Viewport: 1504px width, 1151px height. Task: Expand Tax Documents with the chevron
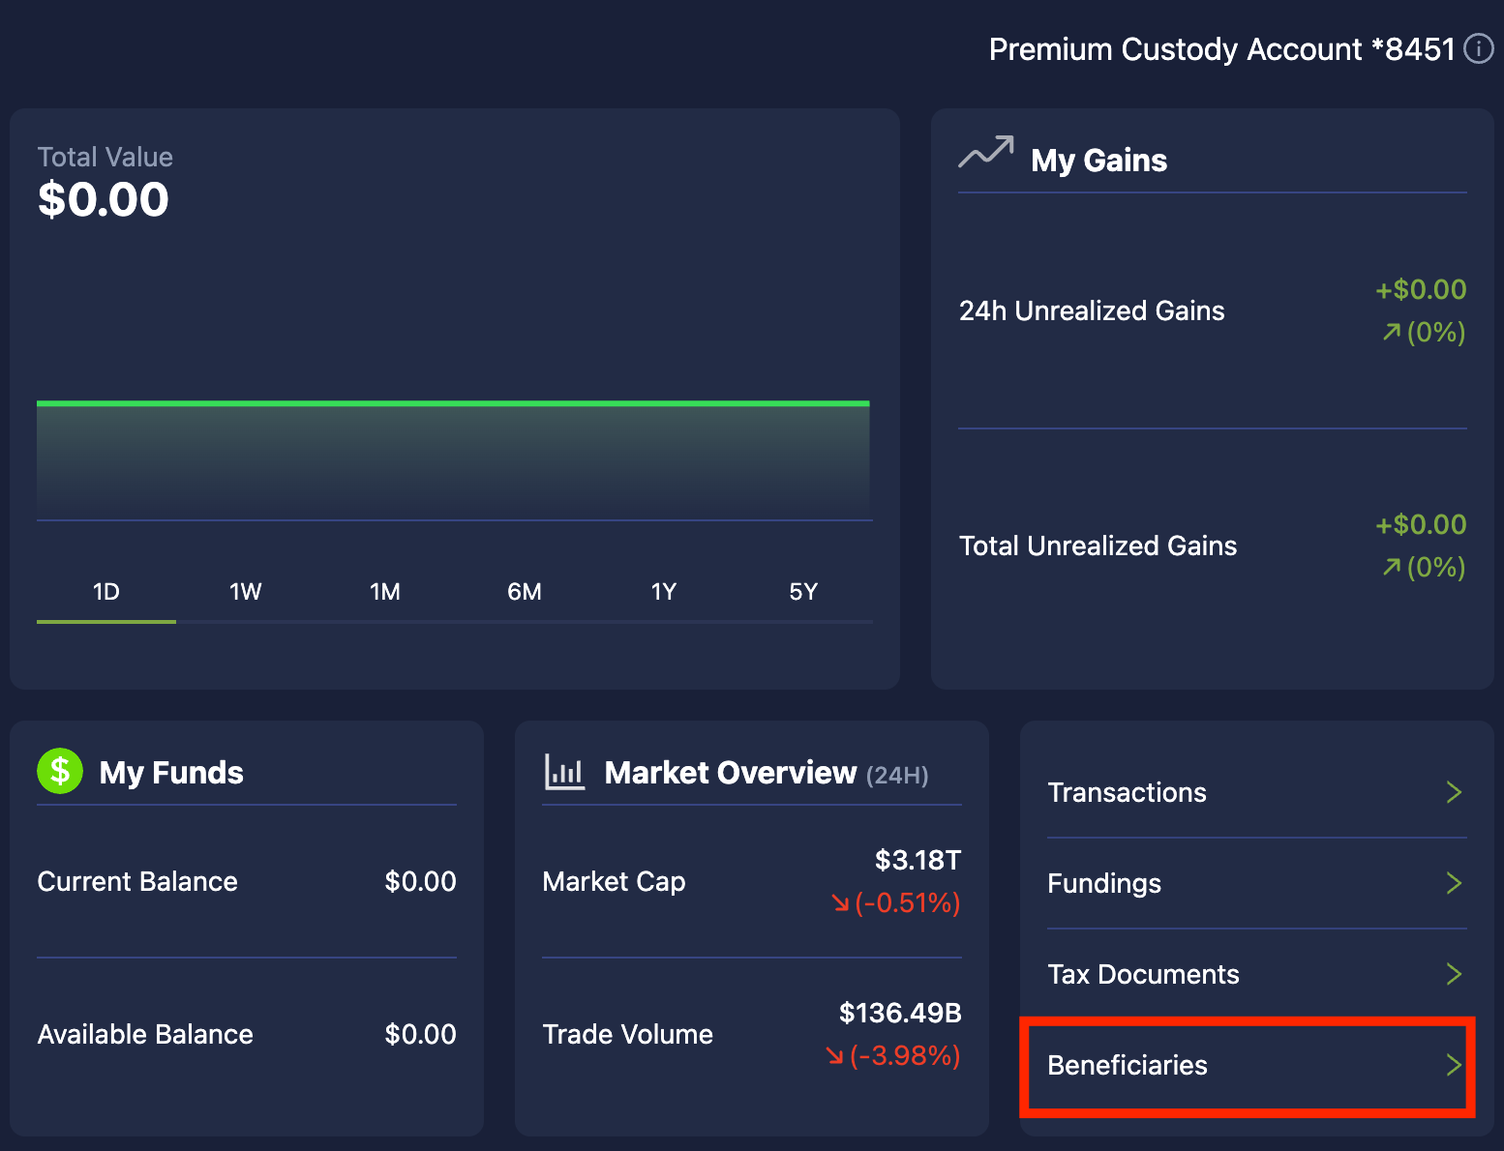(x=1453, y=974)
